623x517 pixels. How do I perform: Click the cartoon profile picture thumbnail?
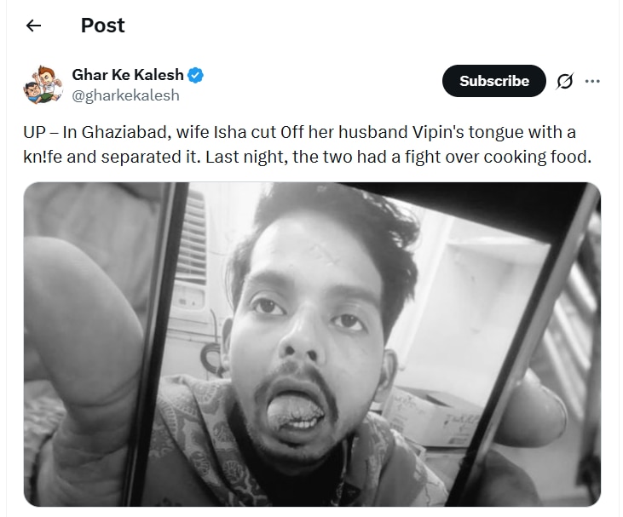coord(43,84)
